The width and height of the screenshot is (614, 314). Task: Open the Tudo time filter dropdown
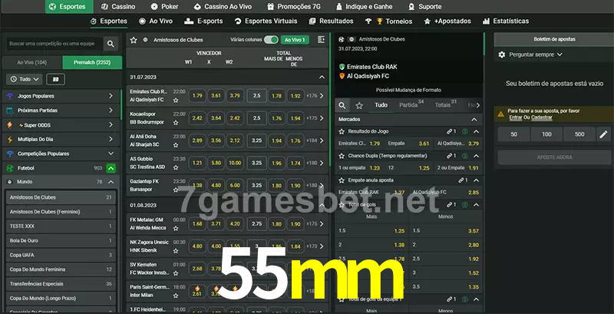coord(24,79)
